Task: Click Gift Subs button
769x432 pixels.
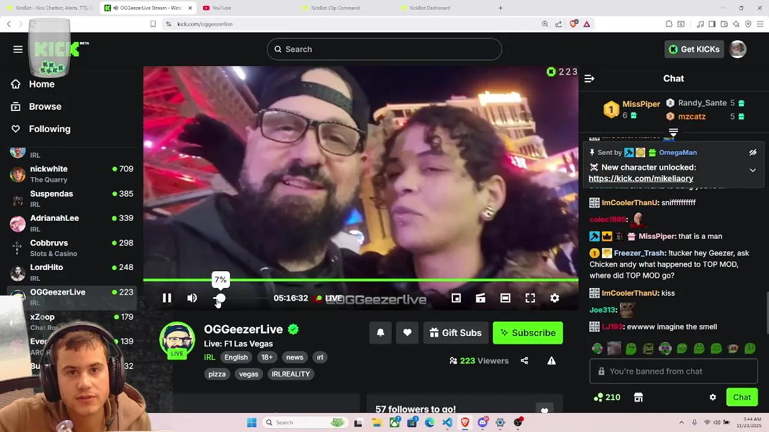Action: coord(456,332)
